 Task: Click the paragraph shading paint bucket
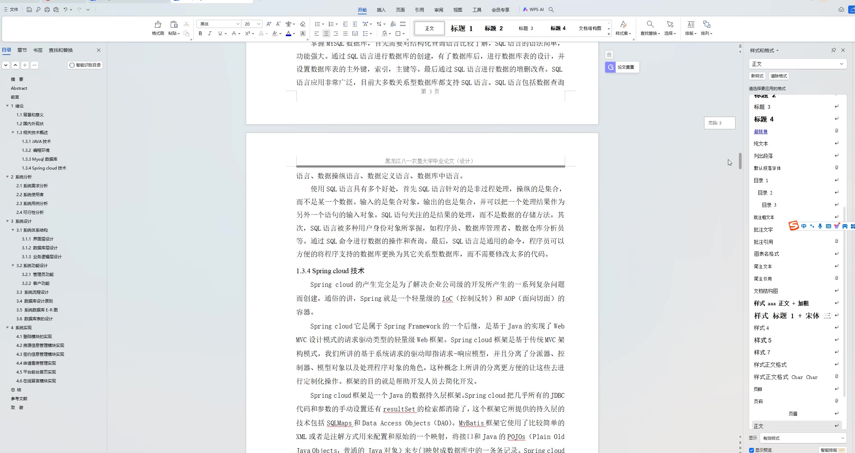pyautogui.click(x=384, y=33)
